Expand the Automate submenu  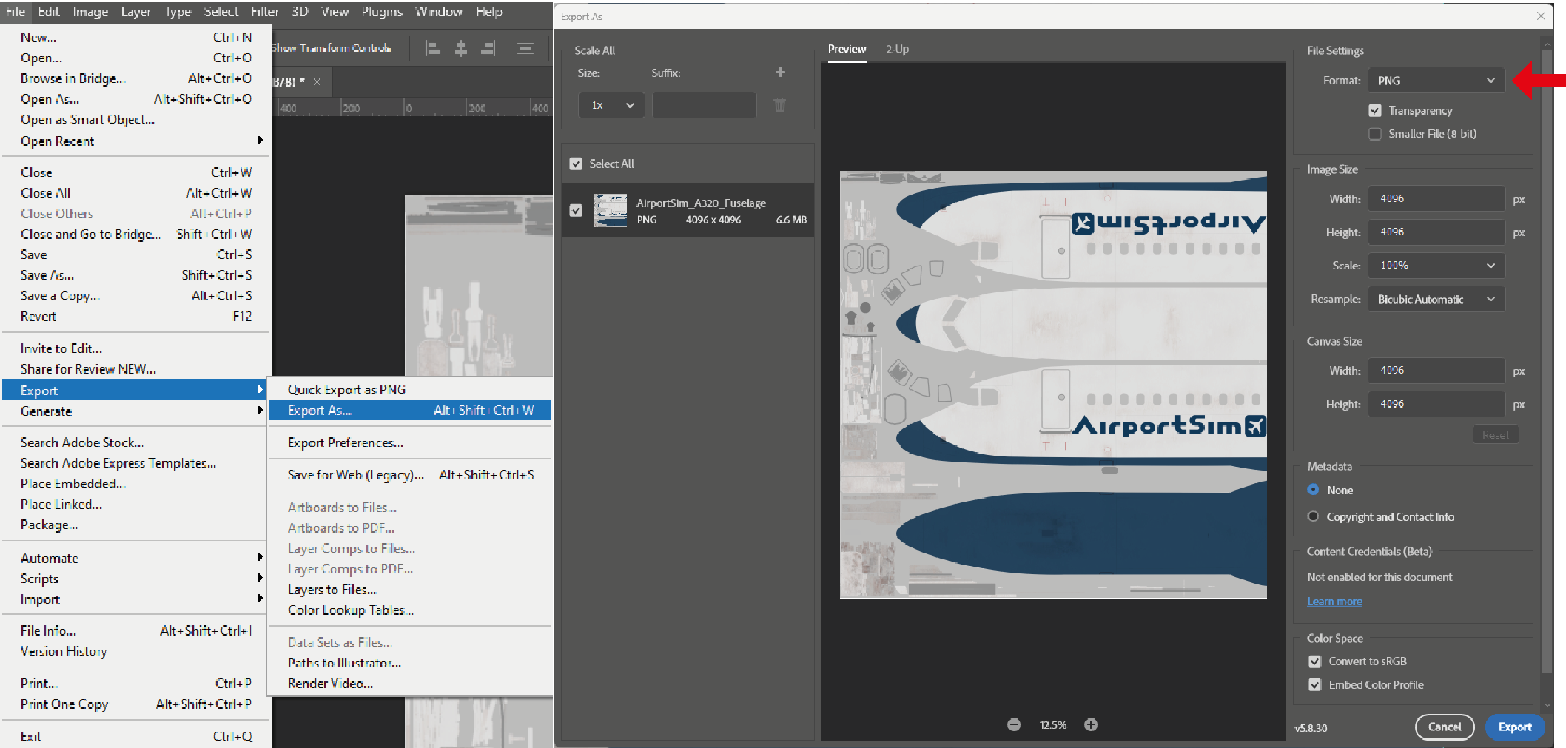(137, 558)
